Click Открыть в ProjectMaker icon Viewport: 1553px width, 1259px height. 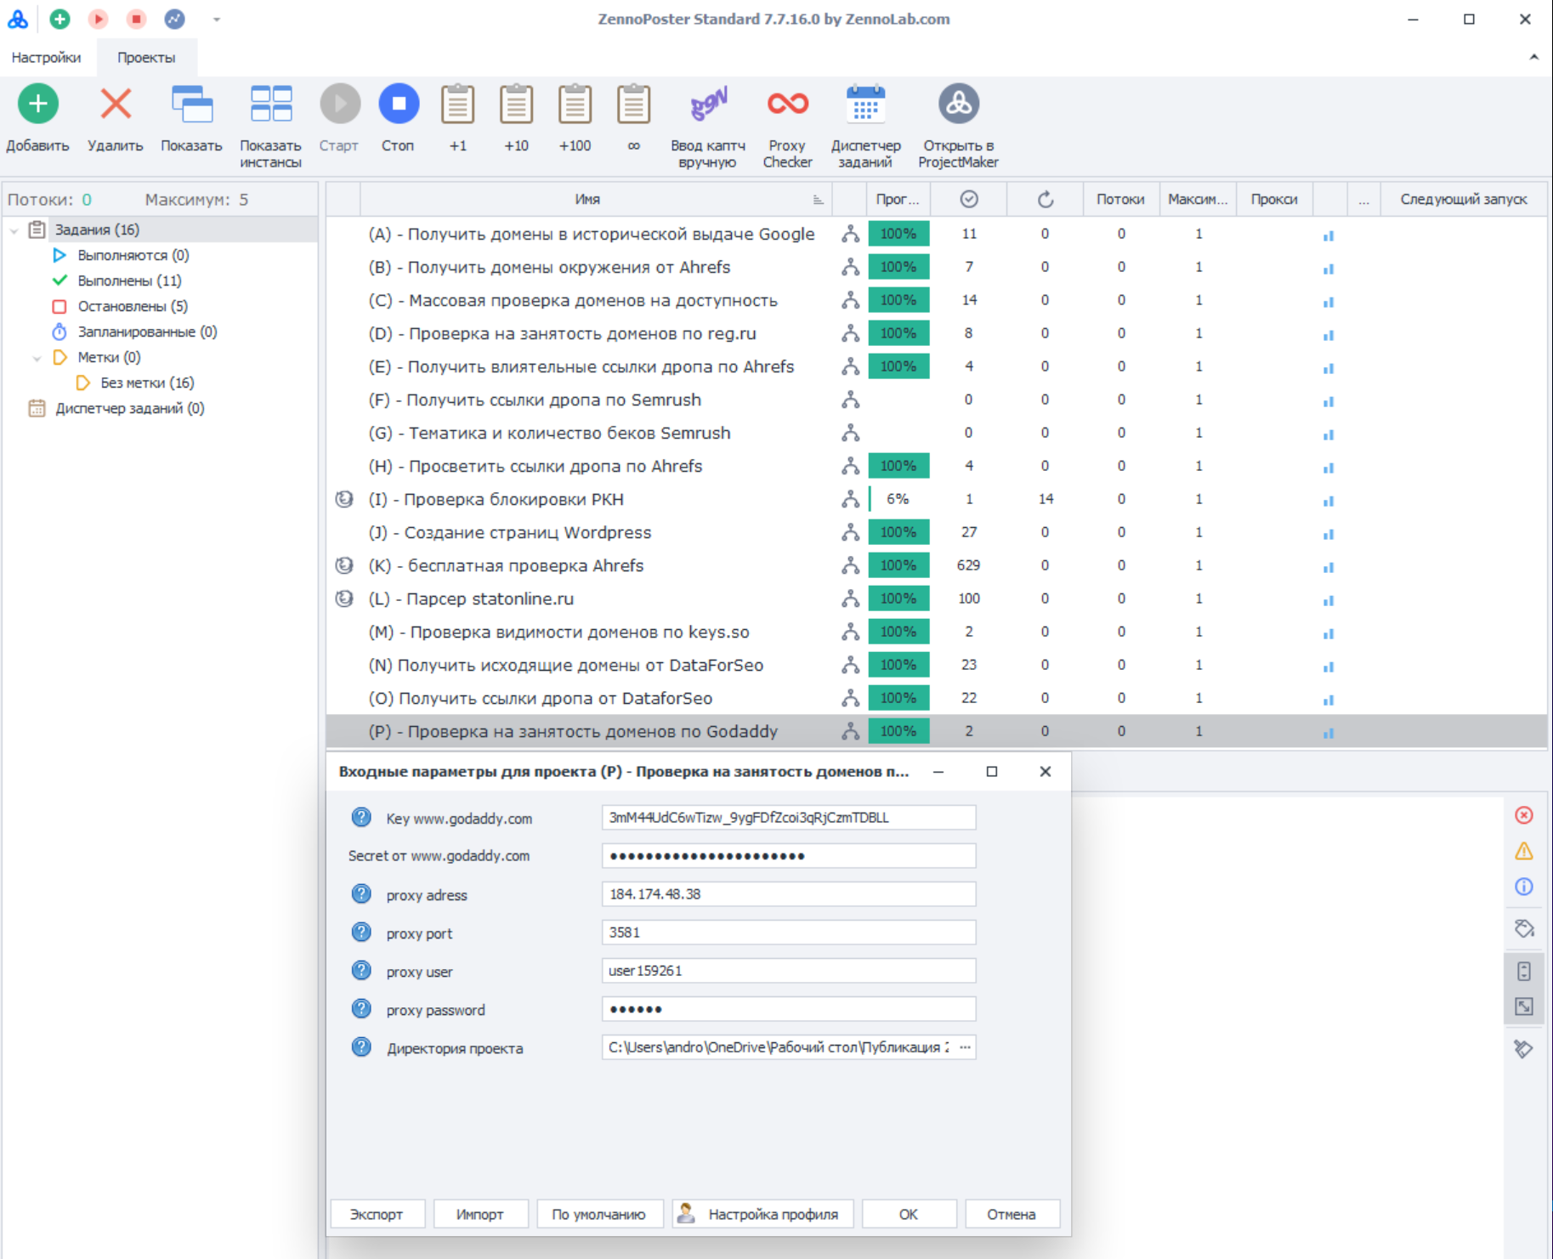coord(959,104)
